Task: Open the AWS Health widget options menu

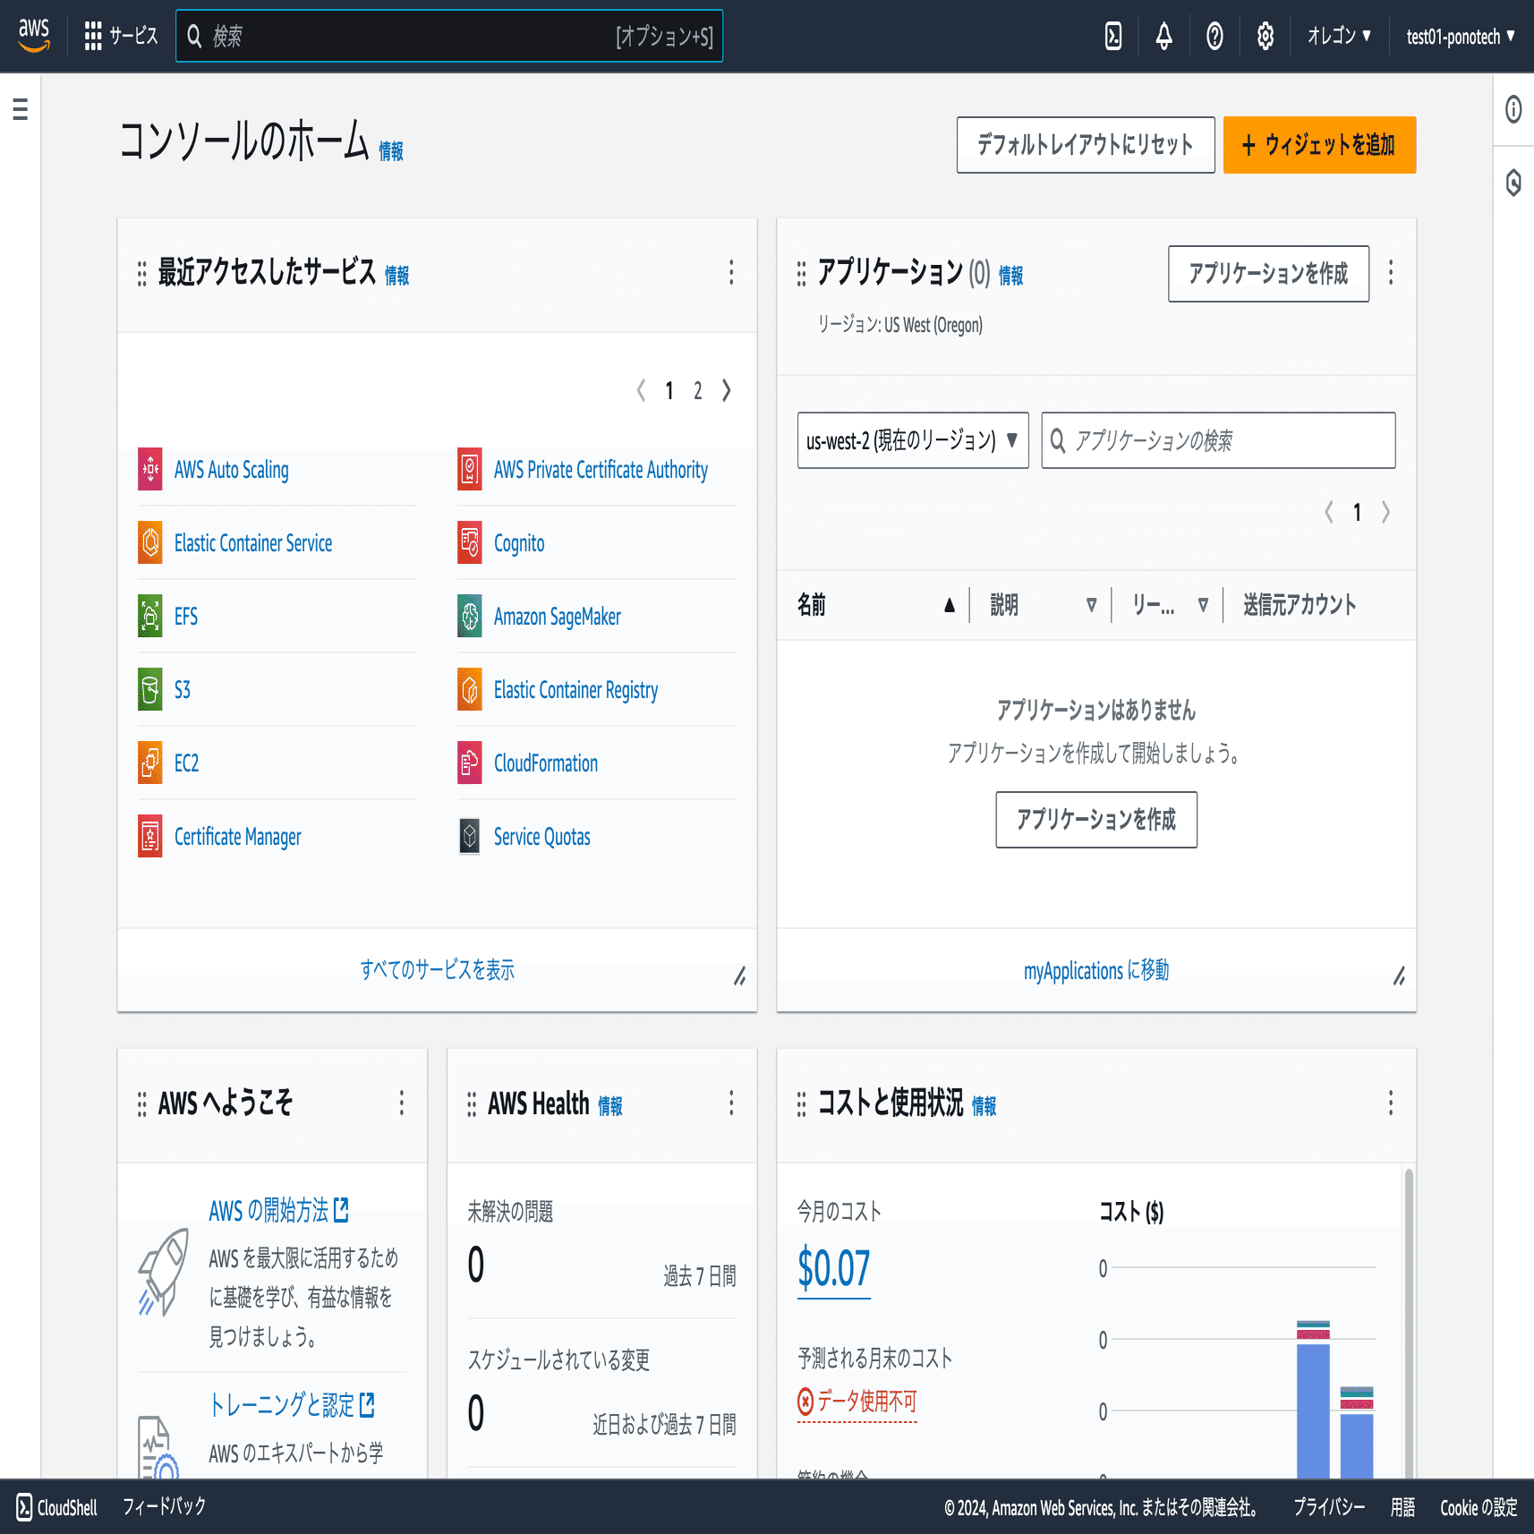Action: click(731, 1103)
